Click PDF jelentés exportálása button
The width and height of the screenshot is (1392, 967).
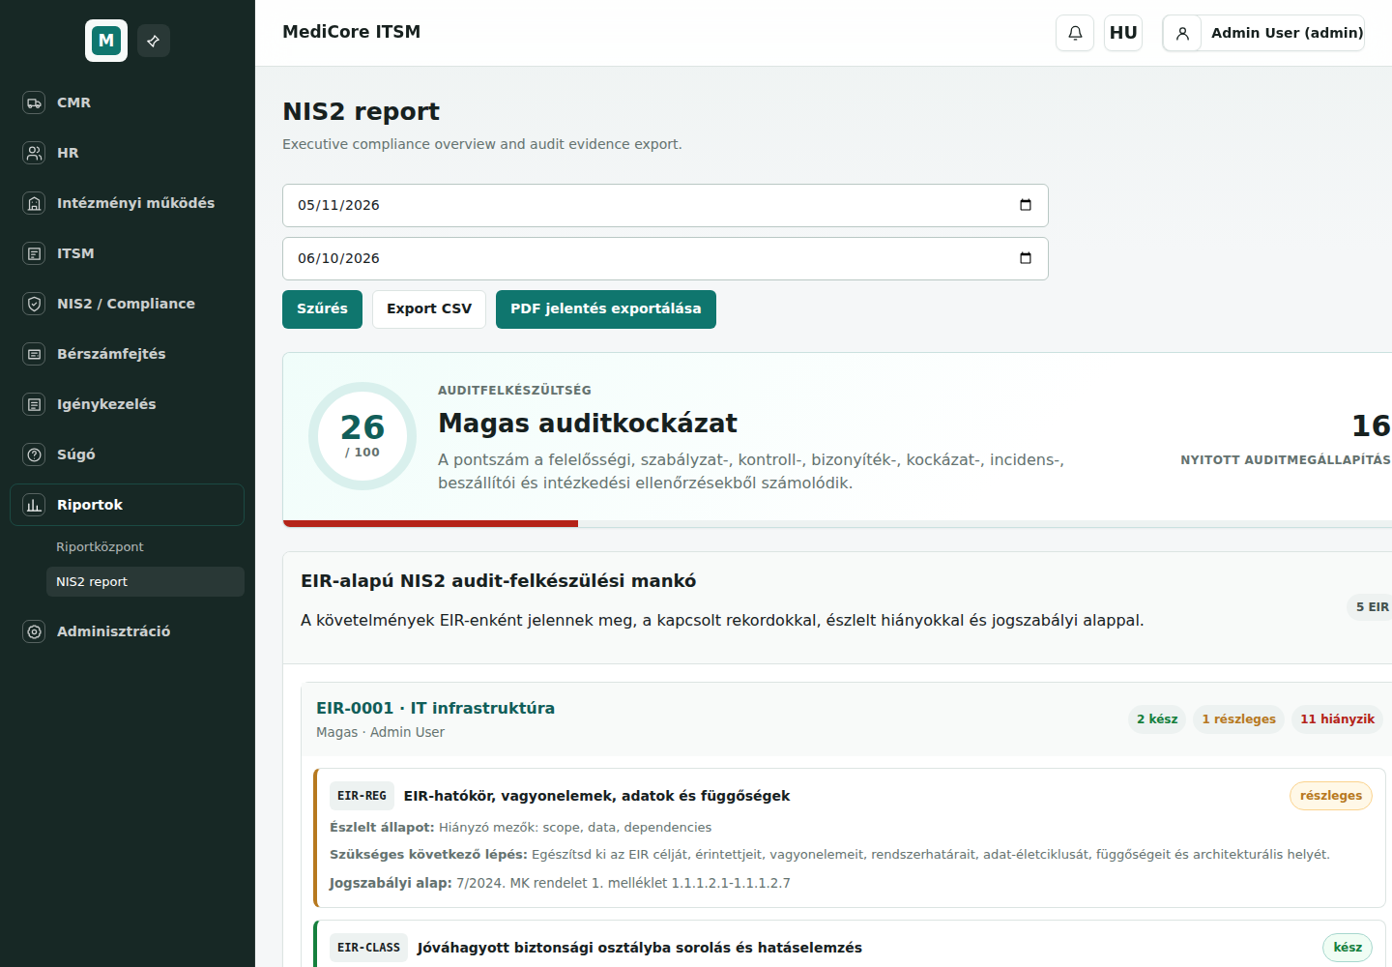coord(606,309)
